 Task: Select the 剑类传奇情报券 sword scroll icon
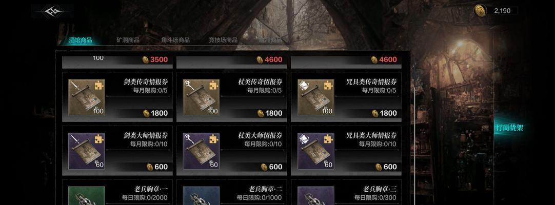87,97
